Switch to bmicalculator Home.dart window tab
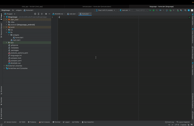Image resolution: width=194 pixels, height=126 pixels. pyautogui.click(x=97, y=6)
